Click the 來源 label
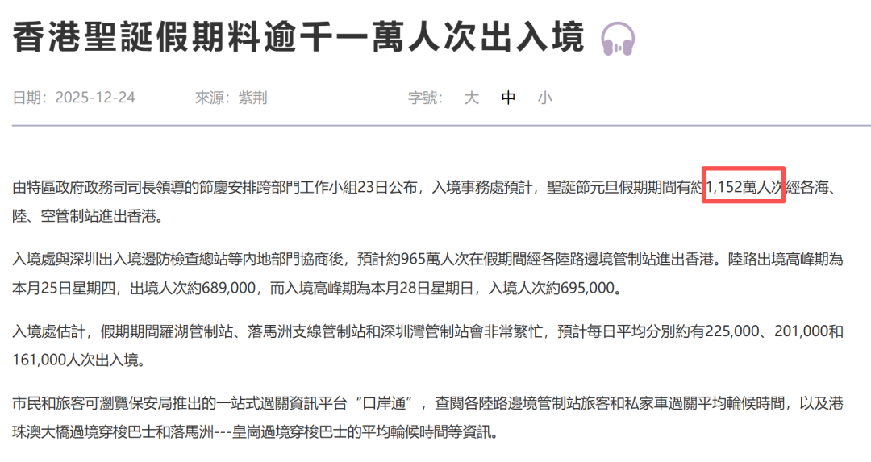Viewport: 871px width, 462px height. coord(212,98)
